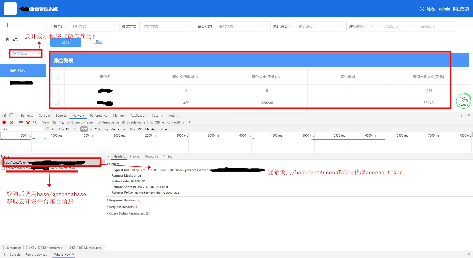
Task: Open the DevTools three-dot customize menu
Action: click(462, 116)
